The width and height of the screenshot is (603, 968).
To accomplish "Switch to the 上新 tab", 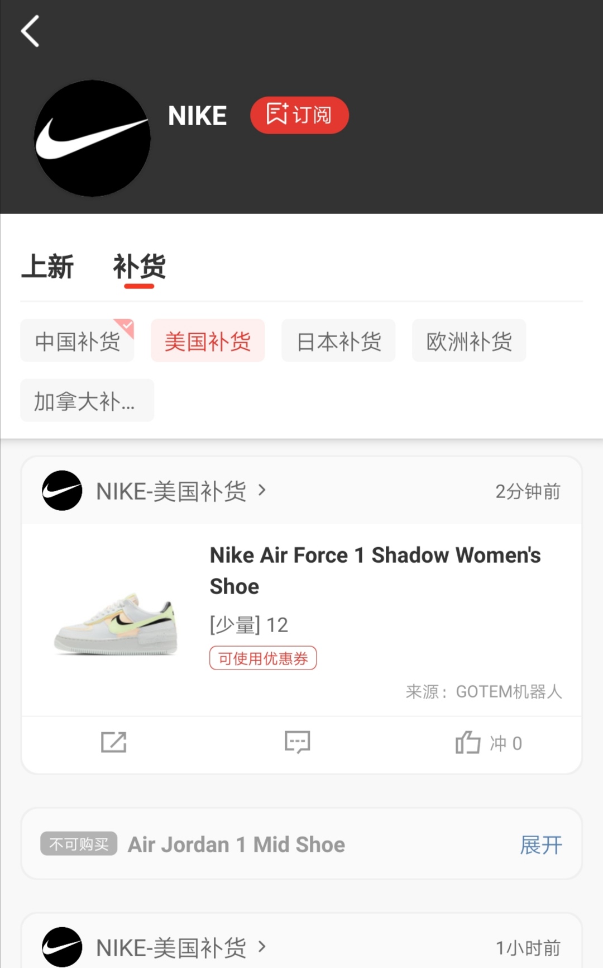I will 47,267.
